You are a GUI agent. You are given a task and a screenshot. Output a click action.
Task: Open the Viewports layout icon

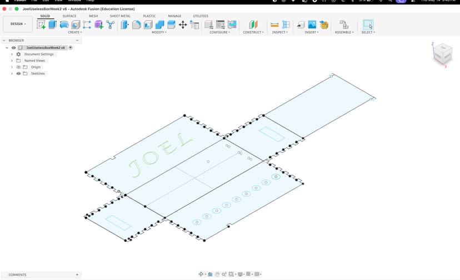(x=257, y=274)
